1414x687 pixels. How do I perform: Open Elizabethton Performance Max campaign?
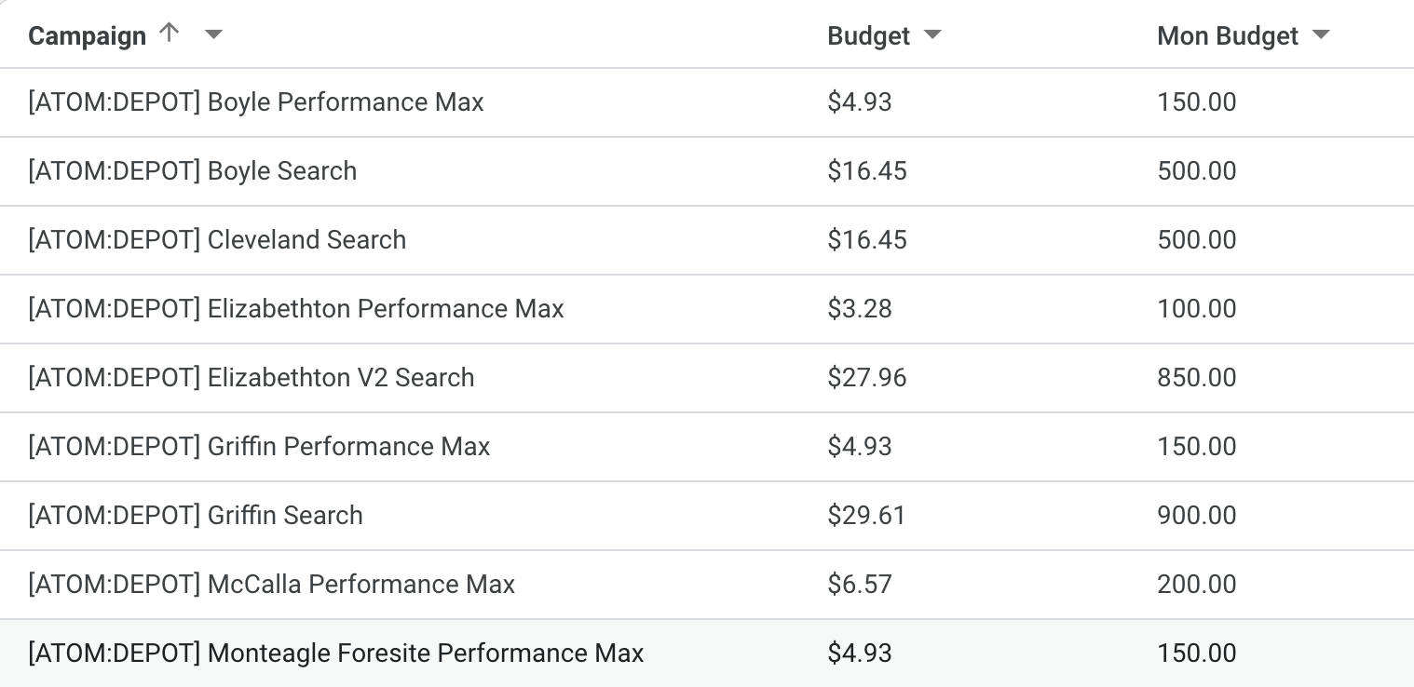296,309
